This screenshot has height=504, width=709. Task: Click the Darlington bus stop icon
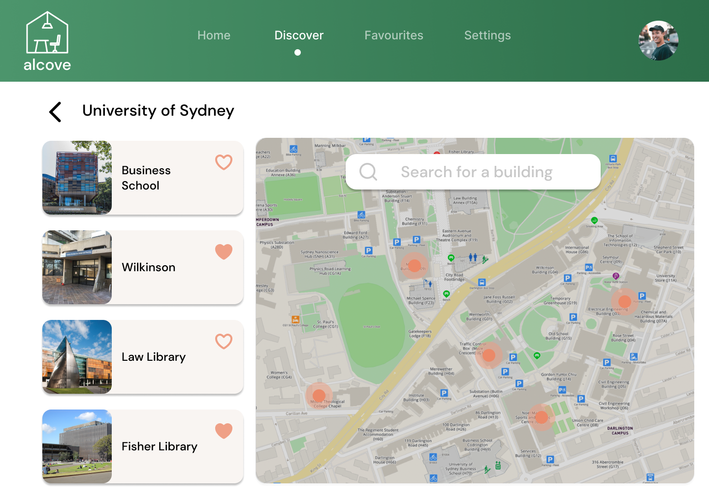click(x=482, y=283)
